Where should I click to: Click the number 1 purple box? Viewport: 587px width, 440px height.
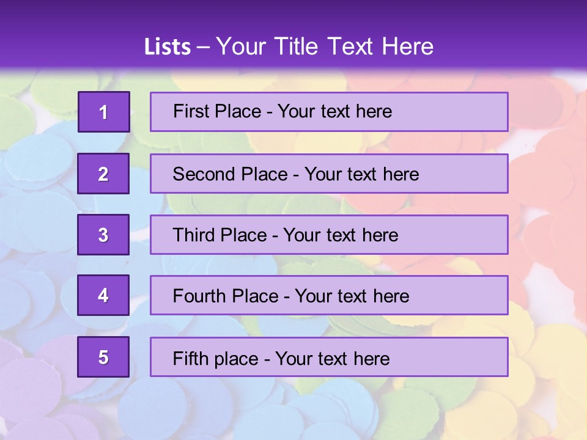[x=104, y=112]
